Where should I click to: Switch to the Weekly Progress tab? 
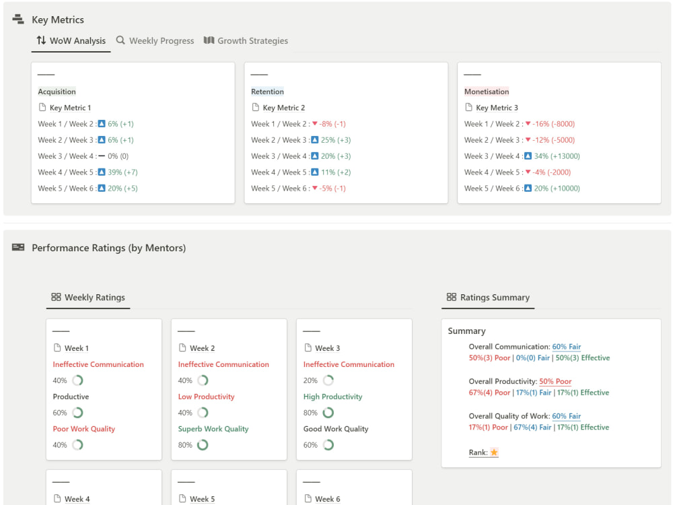(x=162, y=40)
